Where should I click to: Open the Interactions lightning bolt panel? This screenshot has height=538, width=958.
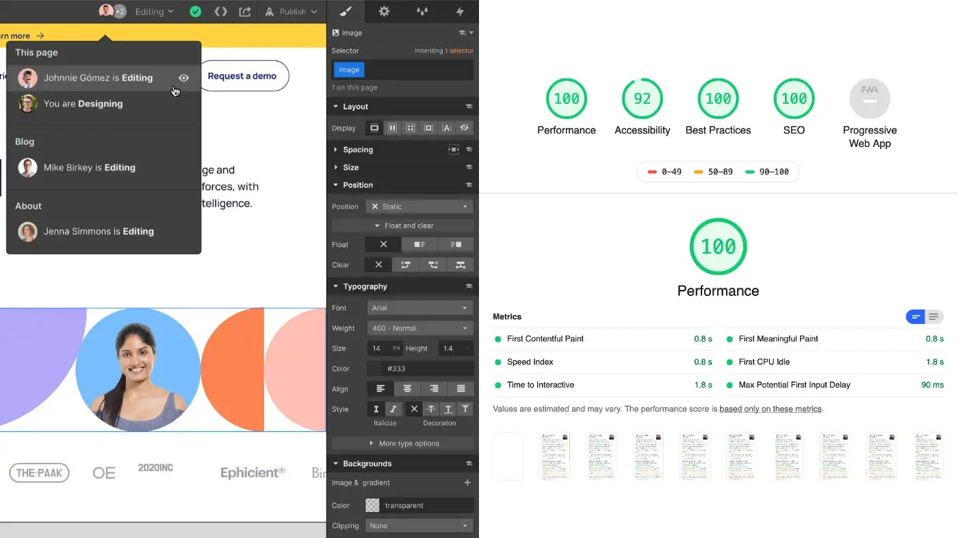point(461,12)
